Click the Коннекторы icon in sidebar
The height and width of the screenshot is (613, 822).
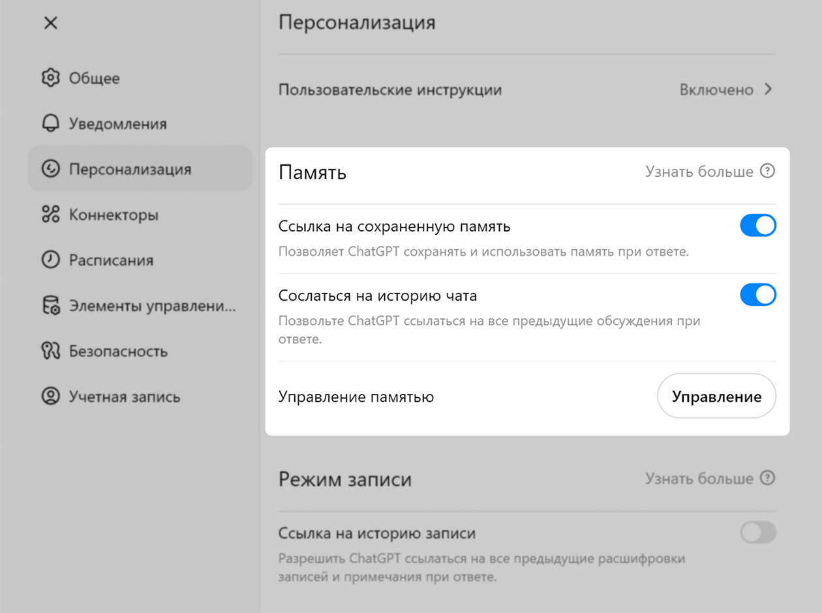(50, 215)
